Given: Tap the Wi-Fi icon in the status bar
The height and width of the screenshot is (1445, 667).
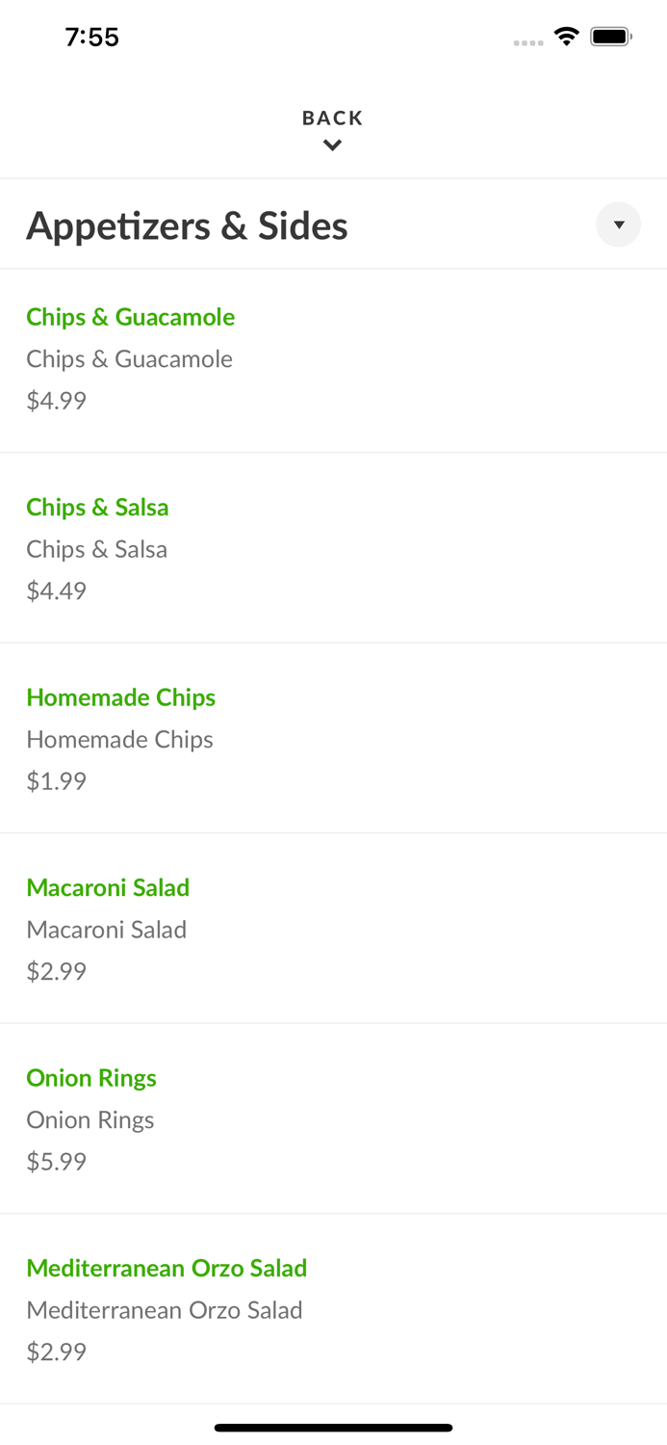Looking at the screenshot, I should [x=566, y=37].
